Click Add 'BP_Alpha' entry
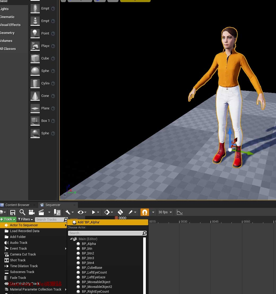This screenshot has height=294, width=276. [89, 222]
